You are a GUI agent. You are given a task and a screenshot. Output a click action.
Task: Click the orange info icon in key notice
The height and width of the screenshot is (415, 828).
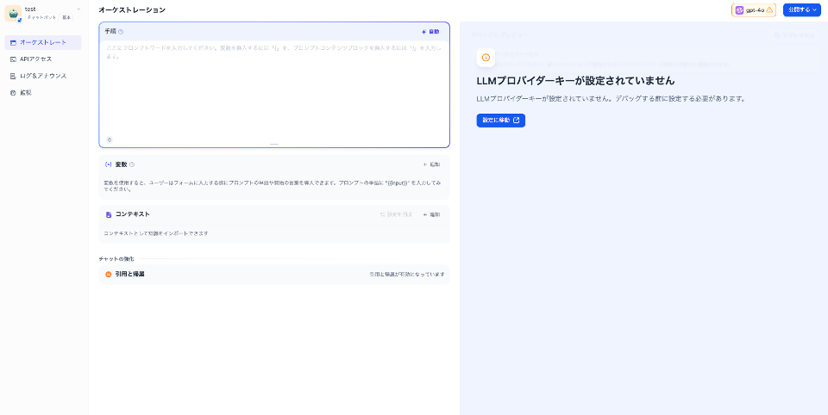pos(486,58)
